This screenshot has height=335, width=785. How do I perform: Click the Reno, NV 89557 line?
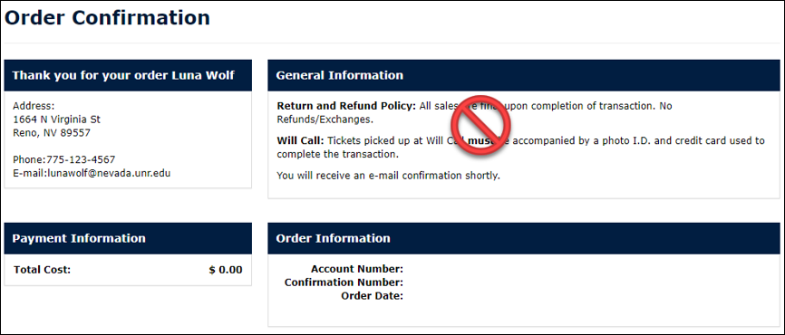click(x=52, y=133)
